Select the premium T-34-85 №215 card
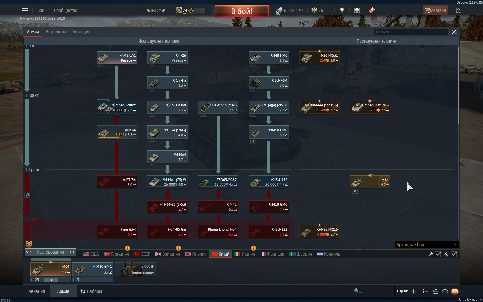Viewport: 483px width, 302px height. click(319, 232)
